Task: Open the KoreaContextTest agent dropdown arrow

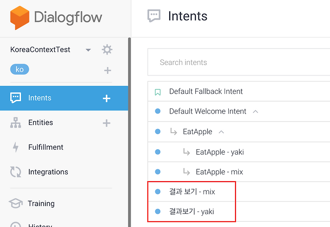Action: click(88, 50)
